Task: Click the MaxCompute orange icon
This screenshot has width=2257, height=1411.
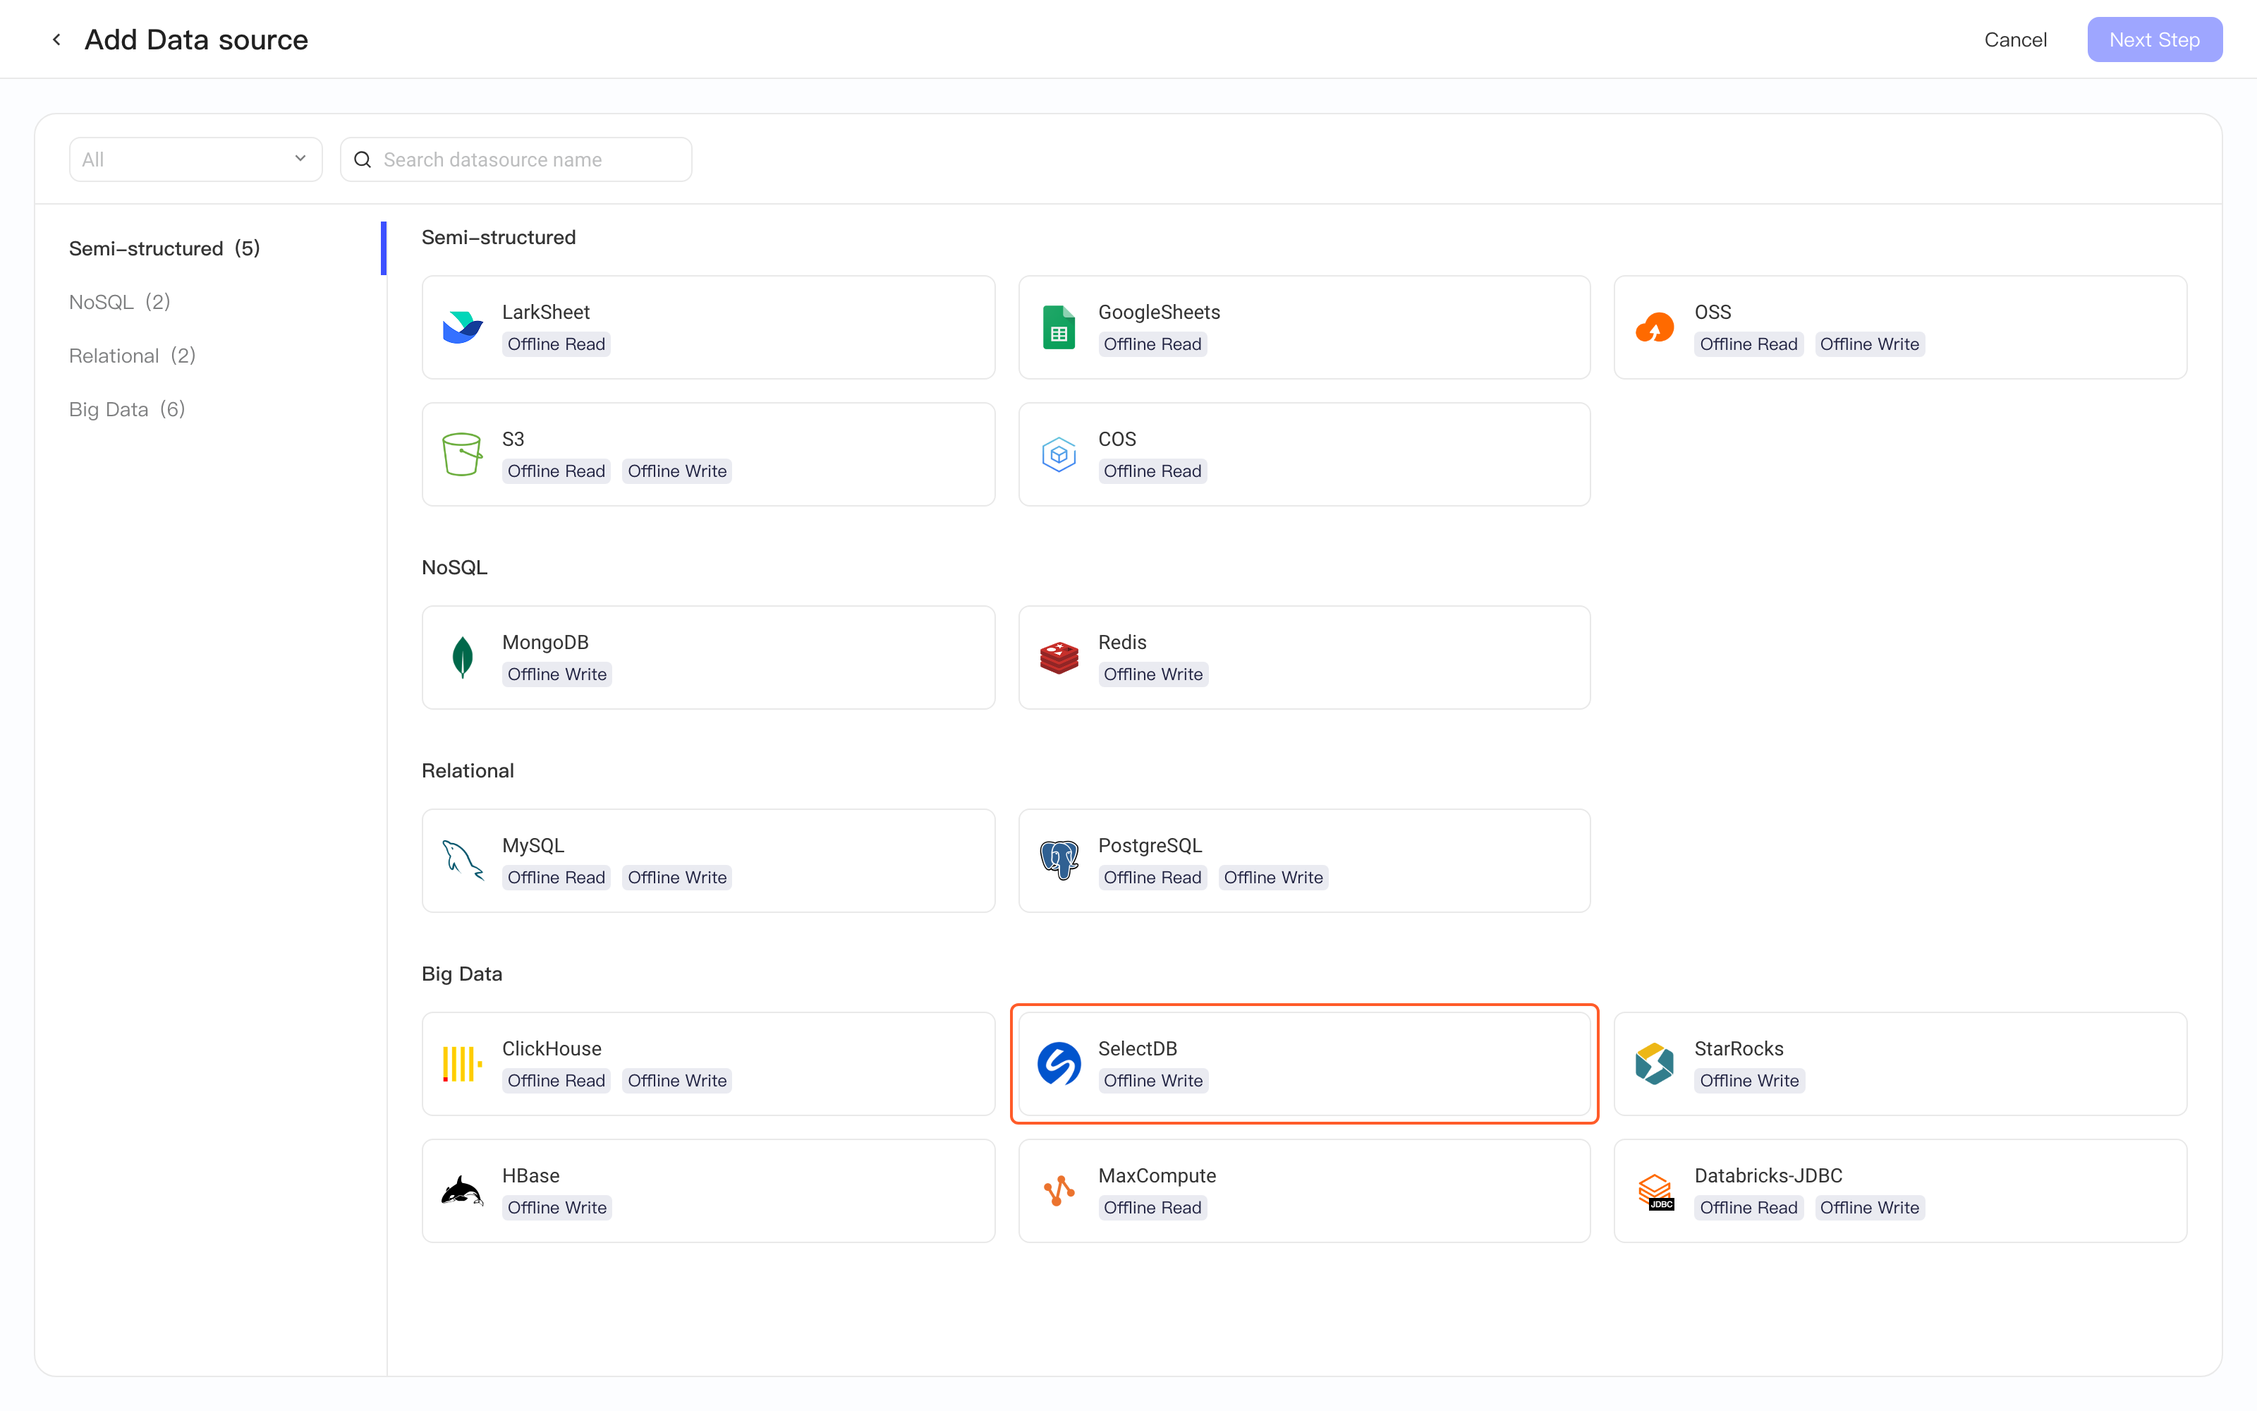Action: coord(1059,1191)
